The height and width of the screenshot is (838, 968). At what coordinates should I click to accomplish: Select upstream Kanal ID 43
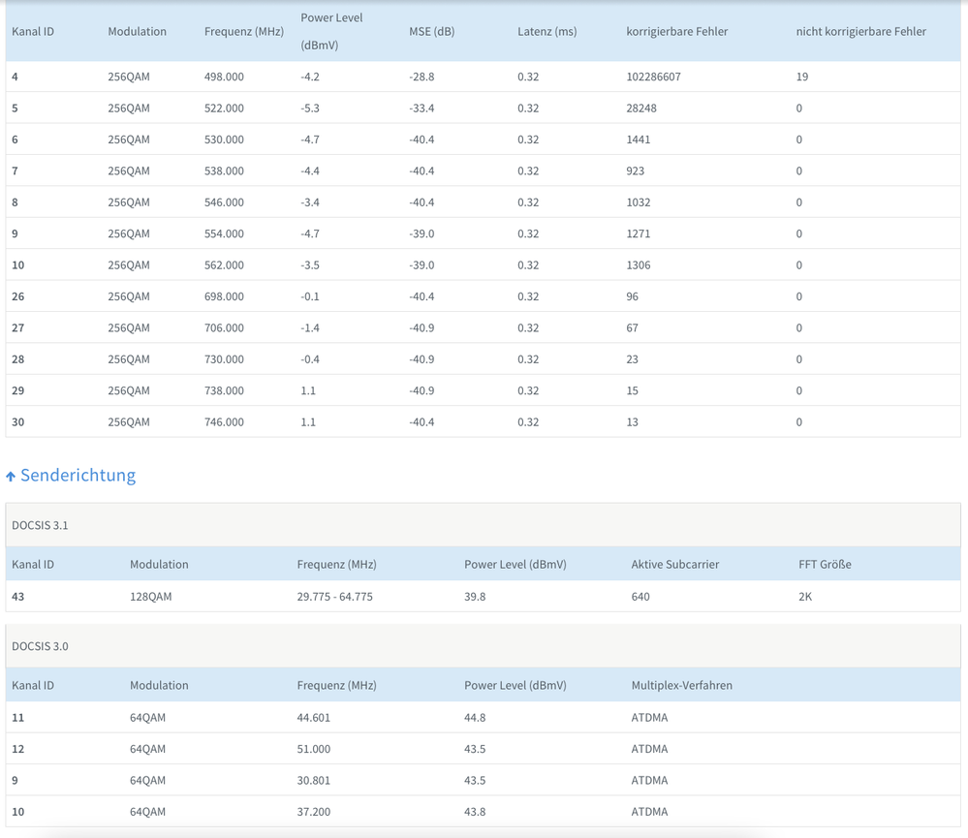point(17,597)
